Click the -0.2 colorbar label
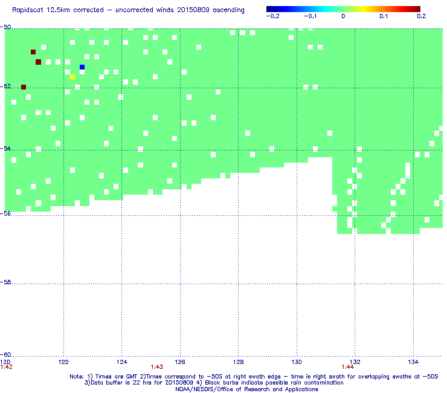Image resolution: width=447 pixels, height=393 pixels. click(273, 16)
